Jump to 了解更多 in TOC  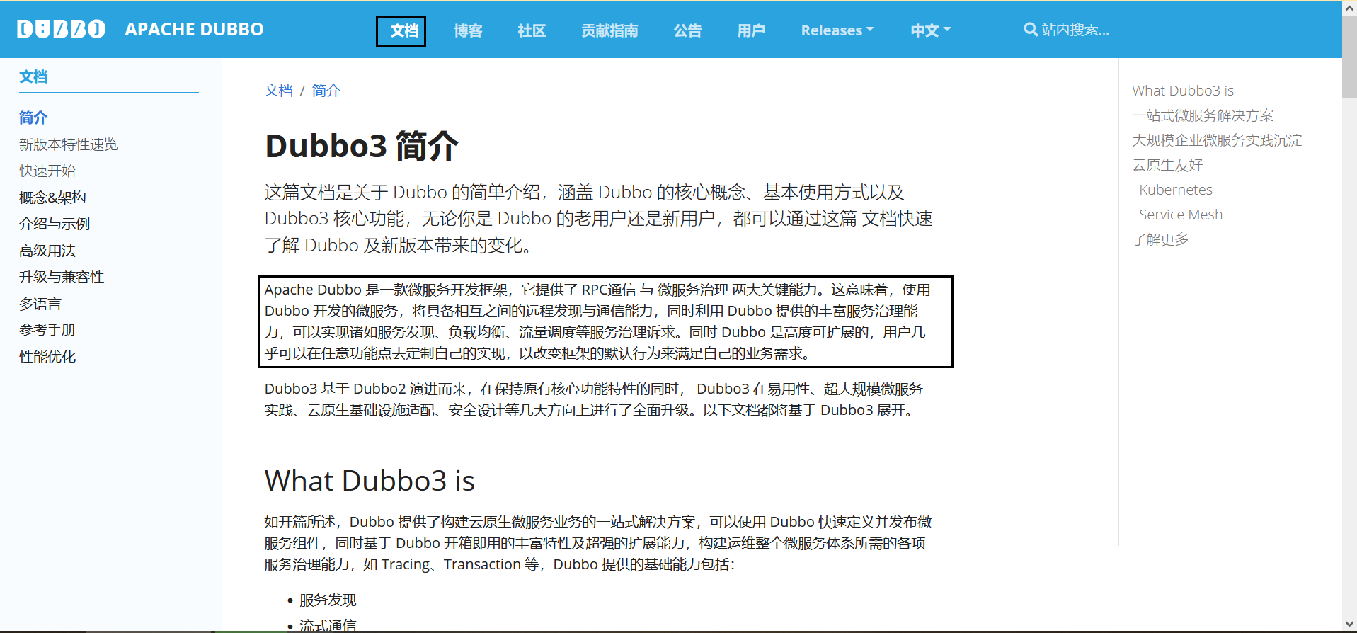pos(1160,239)
